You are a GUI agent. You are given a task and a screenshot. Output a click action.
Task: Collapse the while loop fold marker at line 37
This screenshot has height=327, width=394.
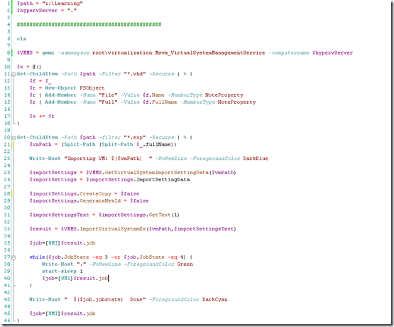point(13,257)
